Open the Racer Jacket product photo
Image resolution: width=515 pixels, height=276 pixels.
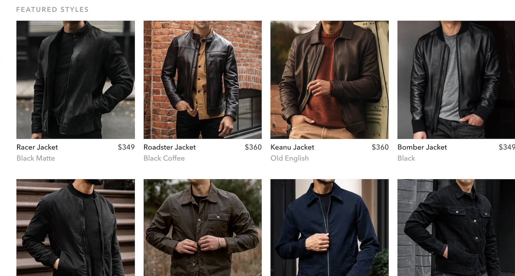76,80
